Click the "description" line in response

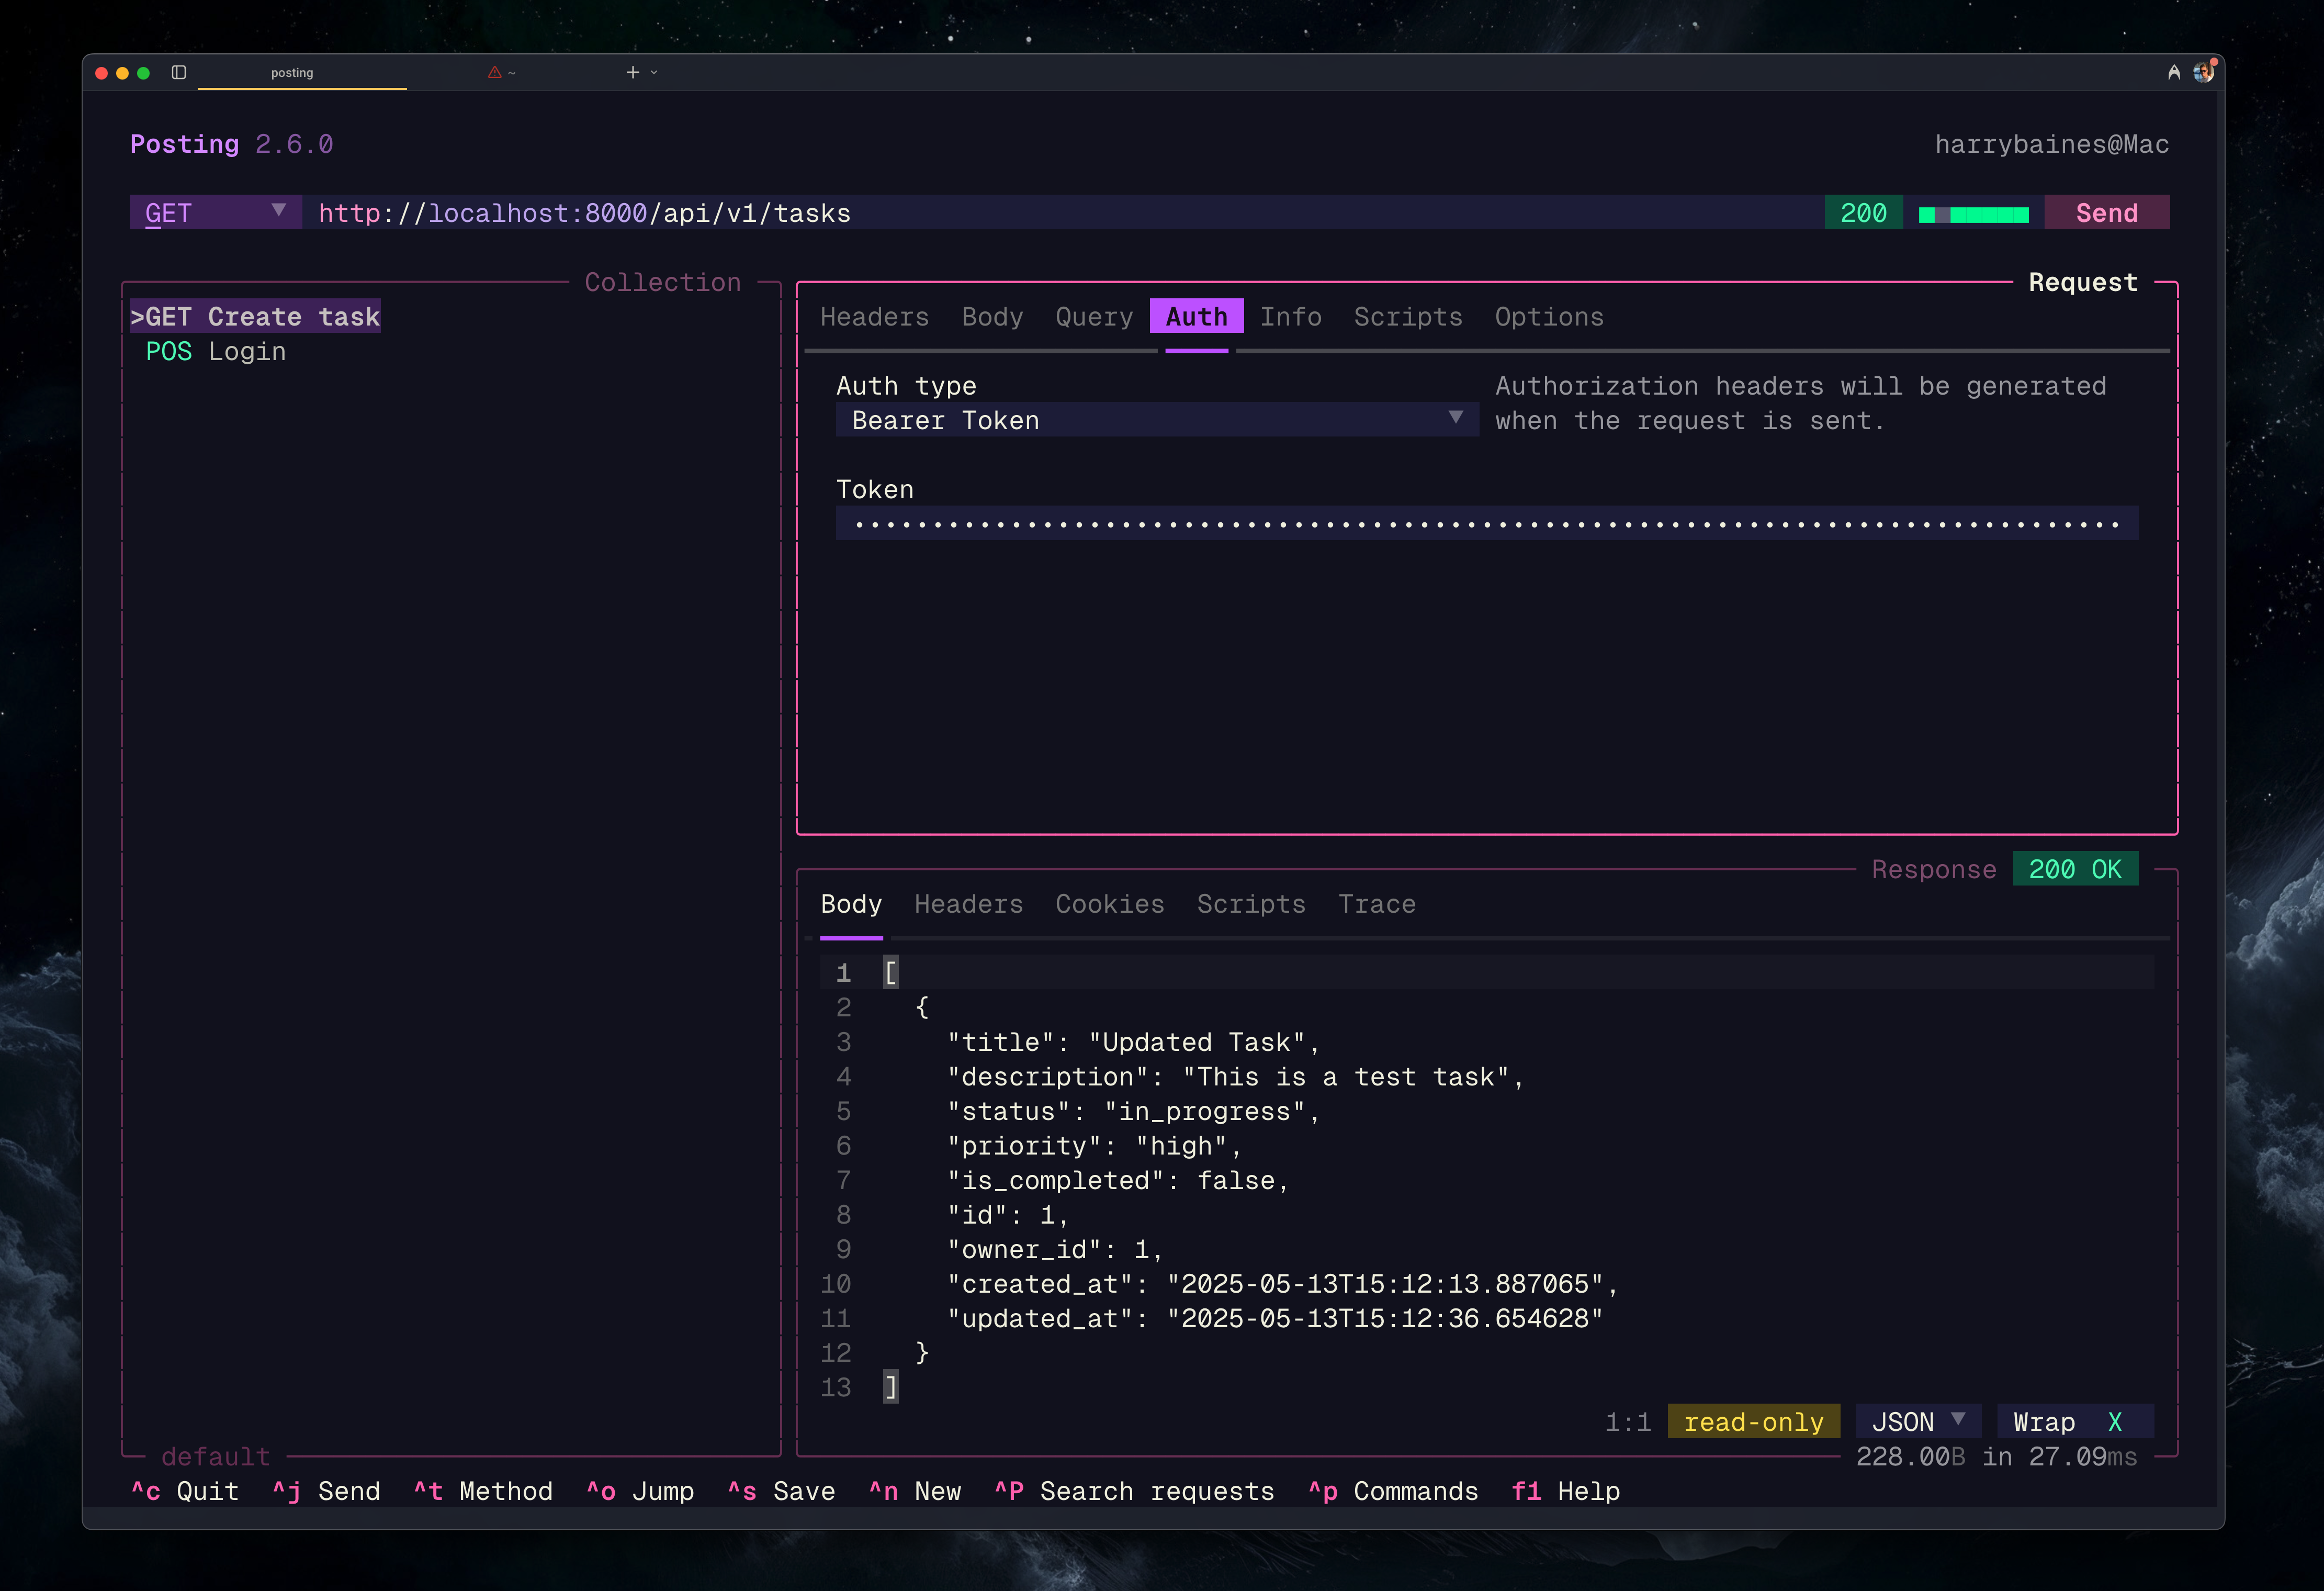(x=1236, y=1077)
